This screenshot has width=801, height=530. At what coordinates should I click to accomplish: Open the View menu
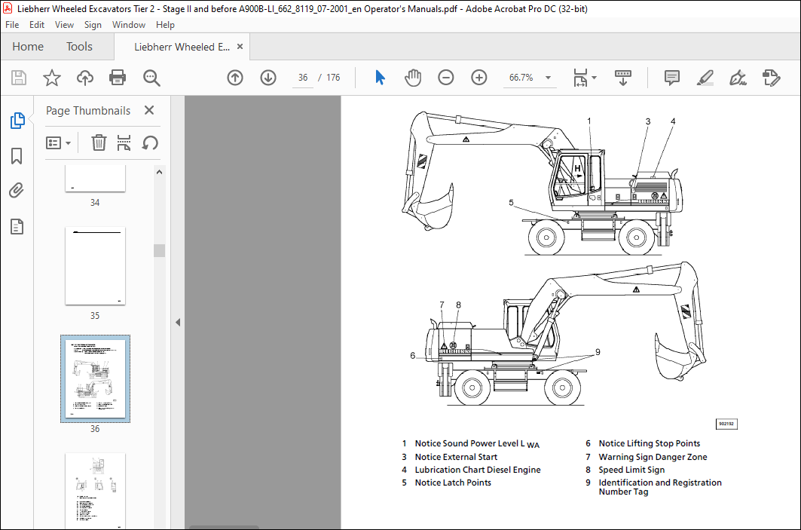64,25
